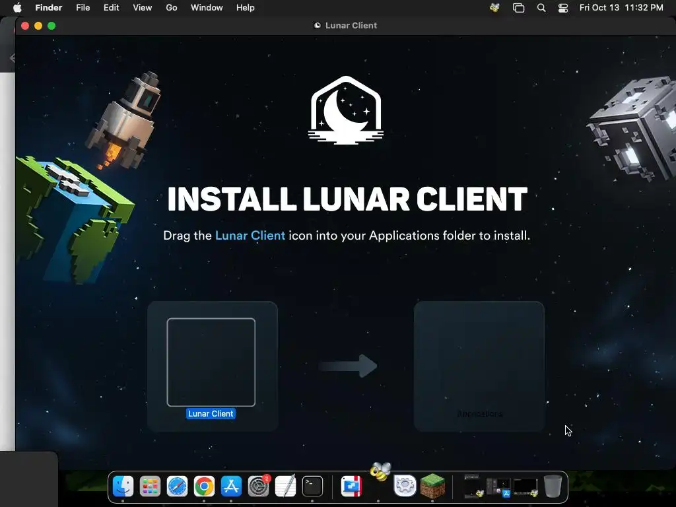Open Control Center in menu bar

point(563,8)
